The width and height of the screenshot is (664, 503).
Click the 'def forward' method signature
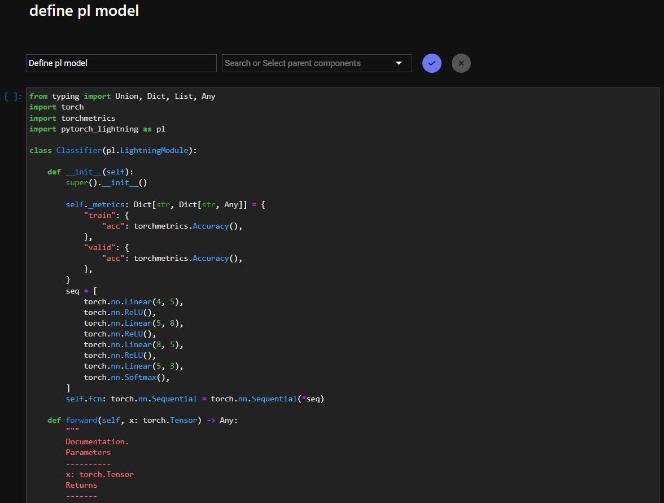click(142, 421)
